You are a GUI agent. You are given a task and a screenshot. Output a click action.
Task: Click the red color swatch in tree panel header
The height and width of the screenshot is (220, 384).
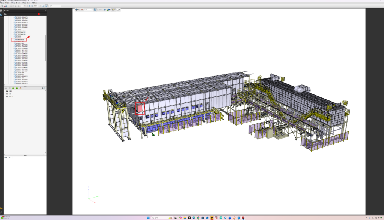[x=39, y=14]
